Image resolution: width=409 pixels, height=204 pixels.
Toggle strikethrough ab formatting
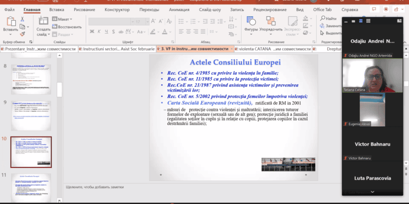click(121, 32)
